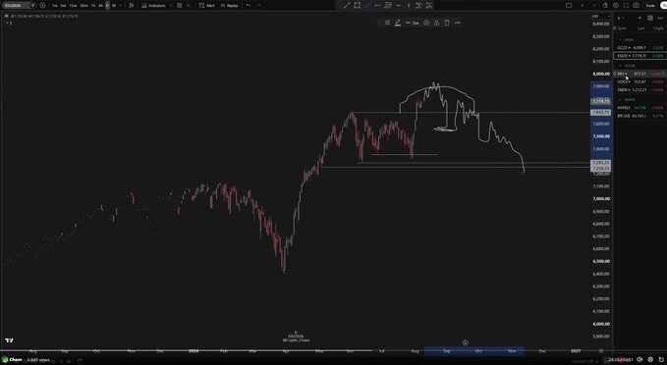Click the redo arrow
667x365 pixels.
click(x=258, y=6)
